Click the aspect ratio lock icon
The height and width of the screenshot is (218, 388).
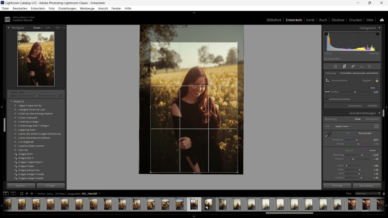click(x=377, y=80)
